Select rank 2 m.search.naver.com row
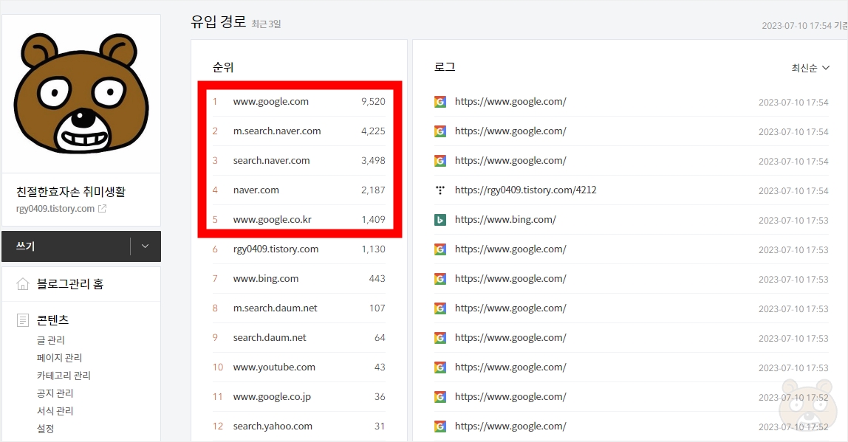 (298, 131)
